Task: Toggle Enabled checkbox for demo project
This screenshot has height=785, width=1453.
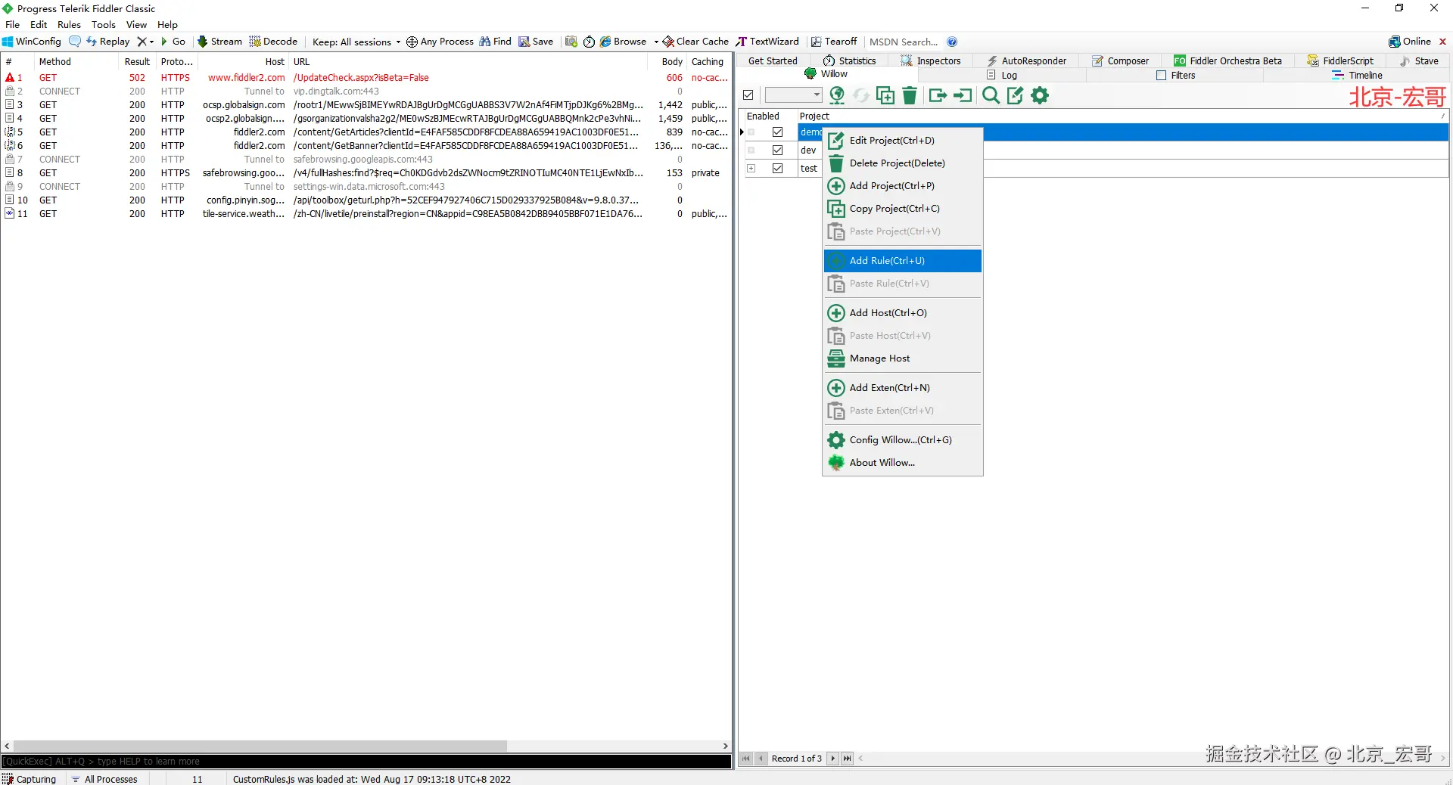Action: [x=777, y=132]
